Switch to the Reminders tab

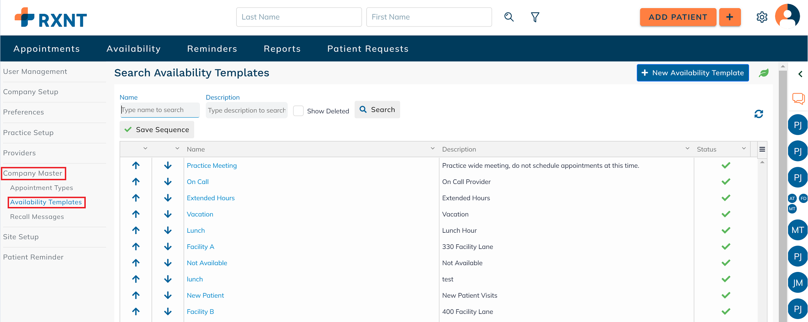click(x=212, y=49)
